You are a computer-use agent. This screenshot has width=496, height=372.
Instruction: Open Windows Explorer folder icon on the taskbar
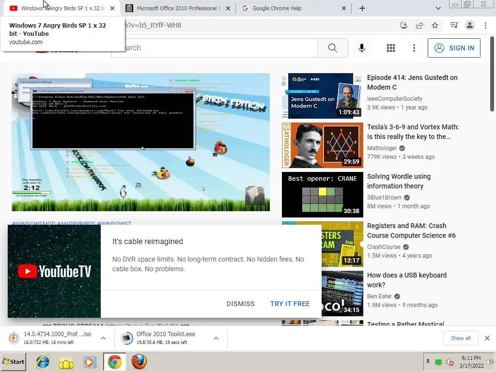click(66, 362)
